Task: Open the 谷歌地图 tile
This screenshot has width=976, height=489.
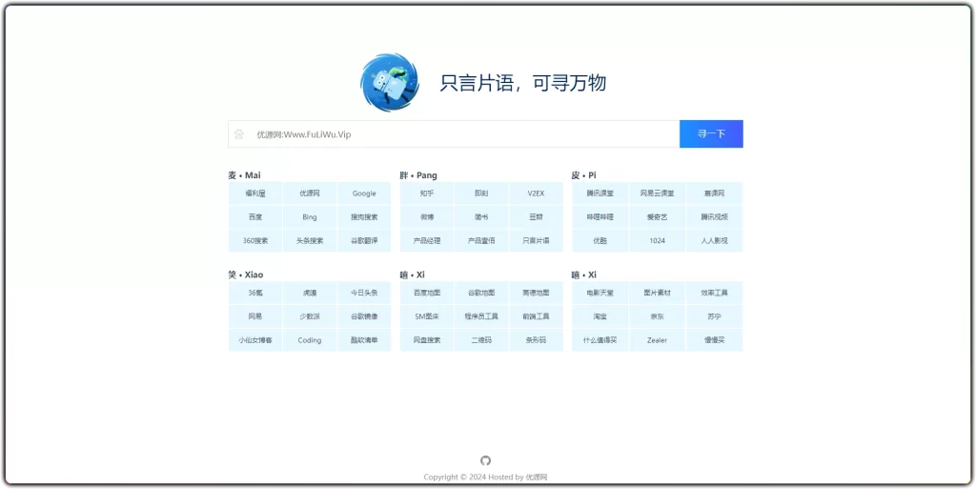Action: [481, 293]
